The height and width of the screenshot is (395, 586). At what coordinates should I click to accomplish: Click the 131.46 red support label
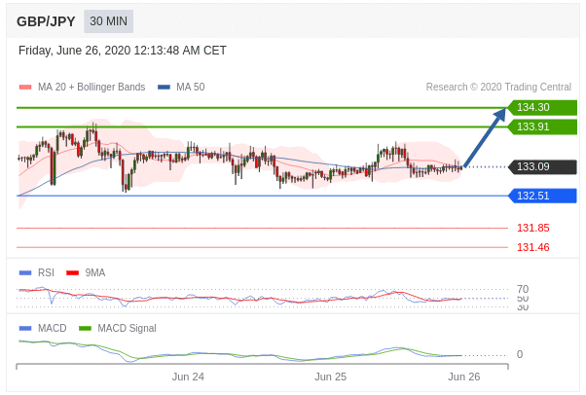[532, 247]
